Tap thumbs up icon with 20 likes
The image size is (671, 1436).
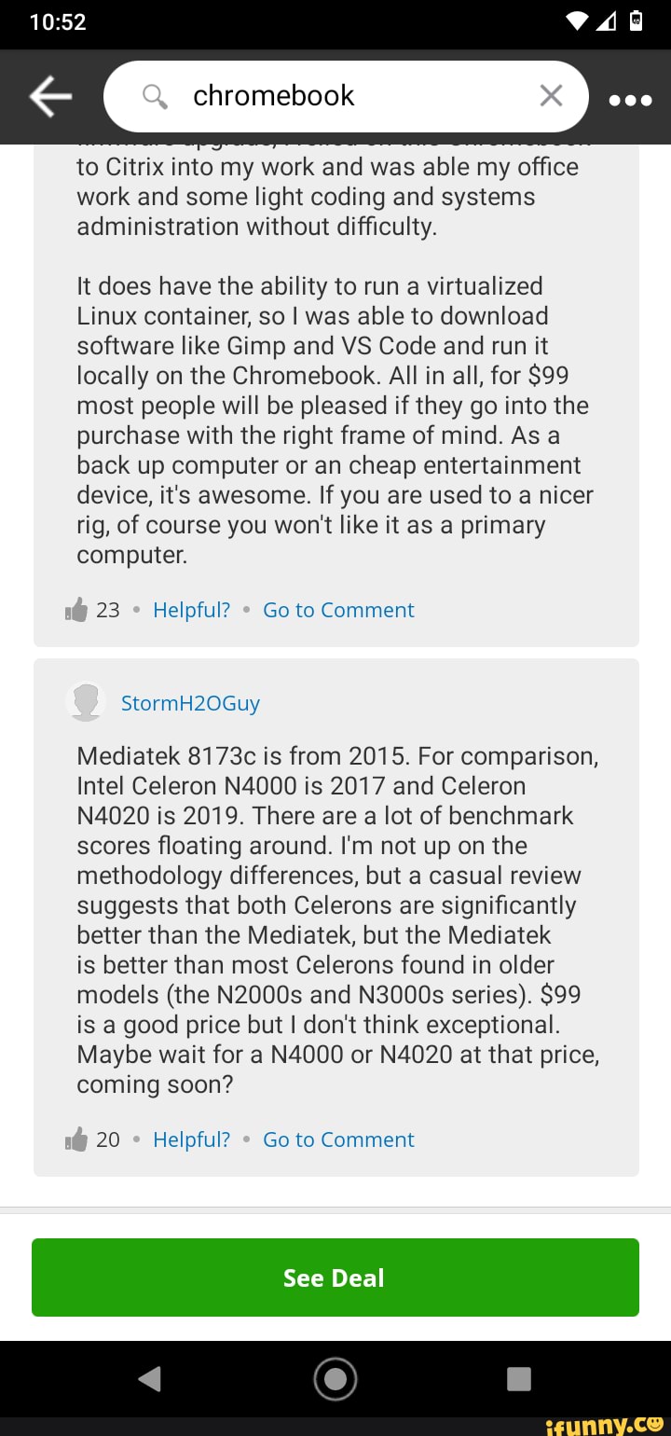pyautogui.click(x=75, y=1139)
